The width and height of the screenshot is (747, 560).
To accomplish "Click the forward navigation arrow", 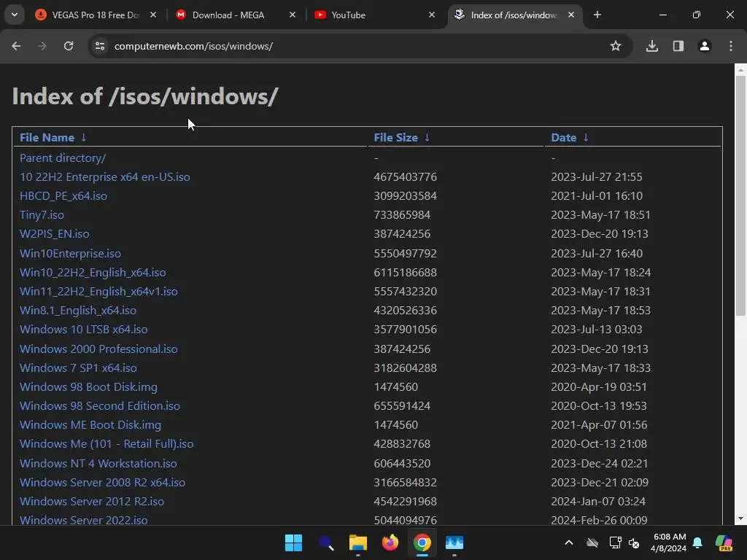I will (x=42, y=46).
